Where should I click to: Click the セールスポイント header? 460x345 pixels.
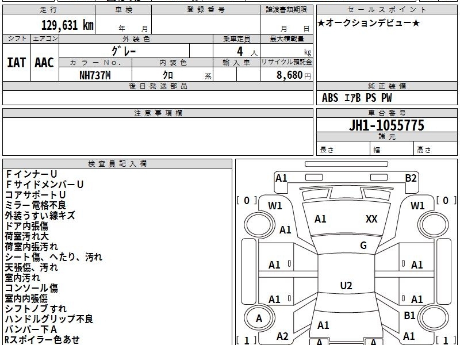click(386, 10)
